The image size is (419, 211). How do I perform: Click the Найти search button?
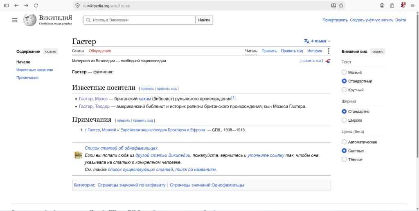click(204, 20)
